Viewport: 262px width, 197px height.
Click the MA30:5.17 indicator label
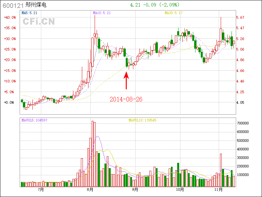(173, 13)
